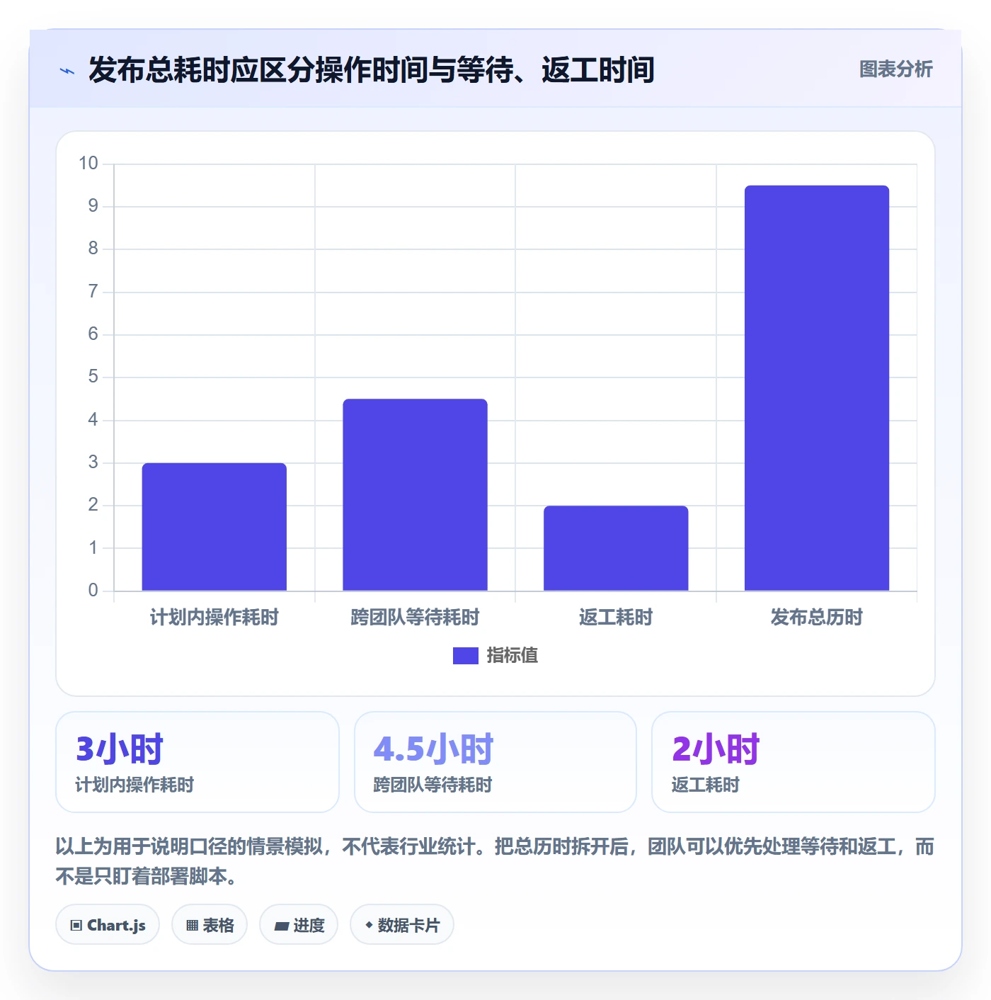Open the 3小时 计划内操作耗时 card

197,762
